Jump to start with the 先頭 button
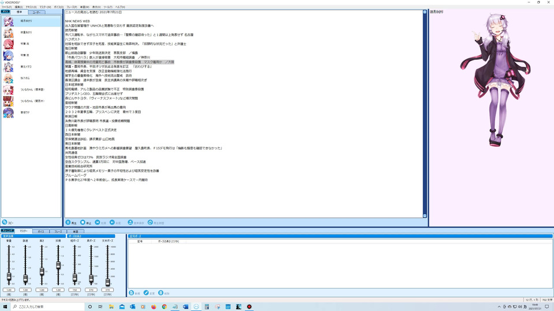Image resolution: width=554 pixels, height=311 pixels. [100, 222]
